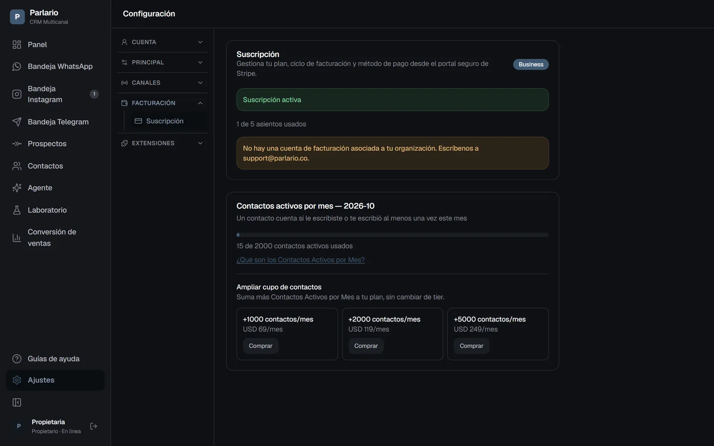Click '15 de 2000 contactos activos usados'
The width and height of the screenshot is (714, 446).
coord(295,246)
